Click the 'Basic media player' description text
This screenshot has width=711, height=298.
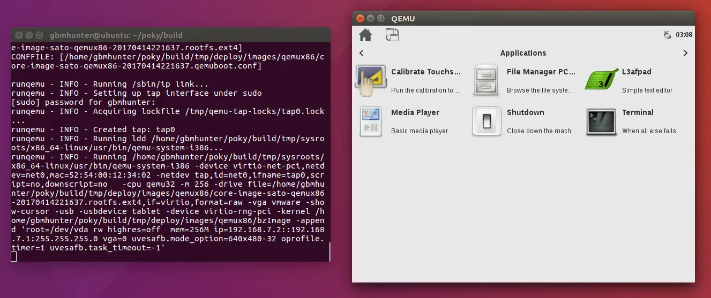click(420, 131)
